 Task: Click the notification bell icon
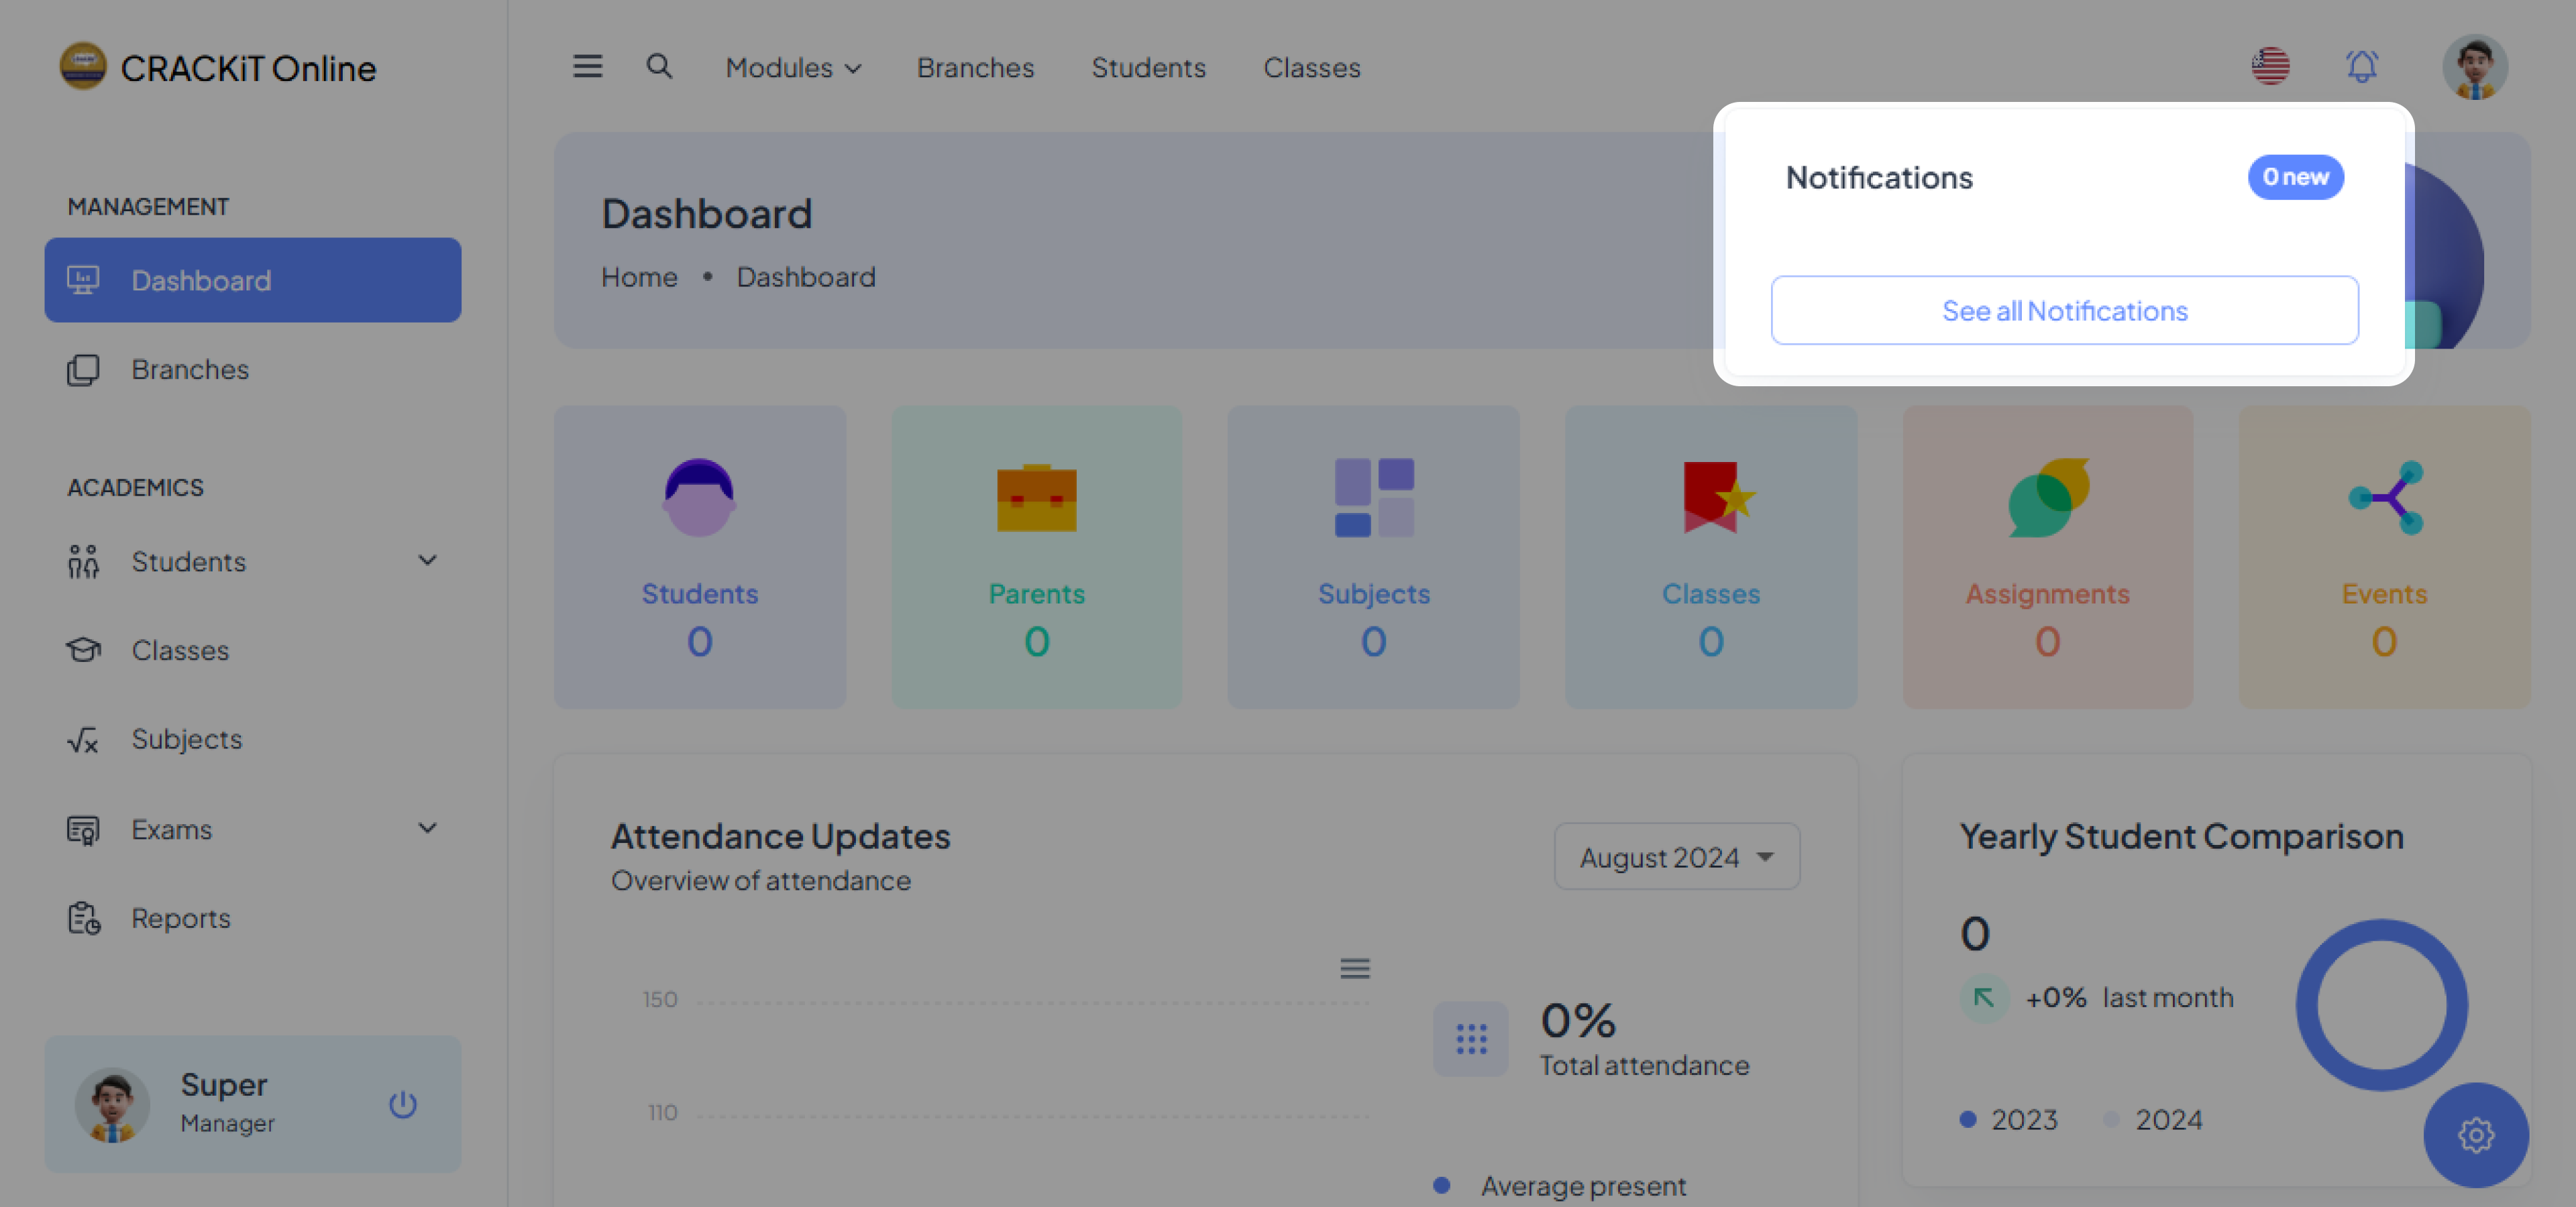(2361, 67)
